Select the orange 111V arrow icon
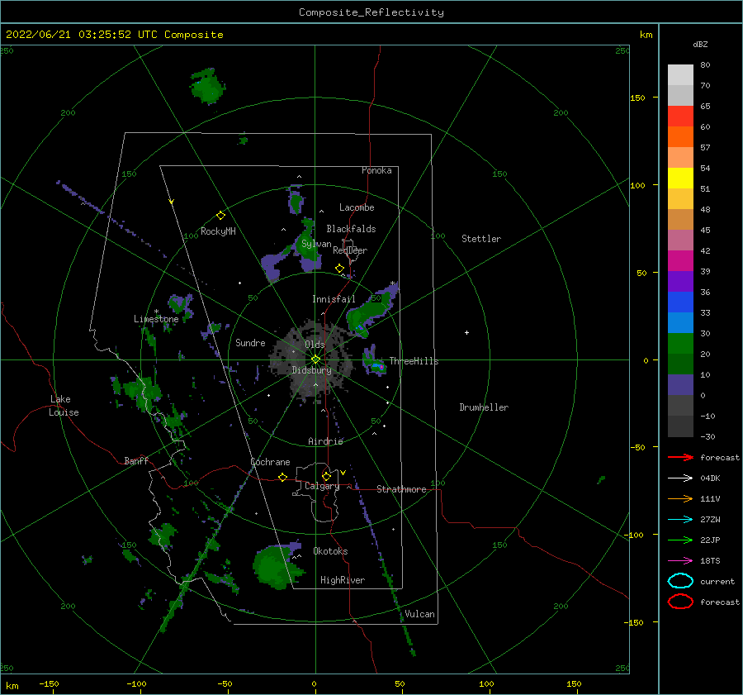 [x=680, y=498]
